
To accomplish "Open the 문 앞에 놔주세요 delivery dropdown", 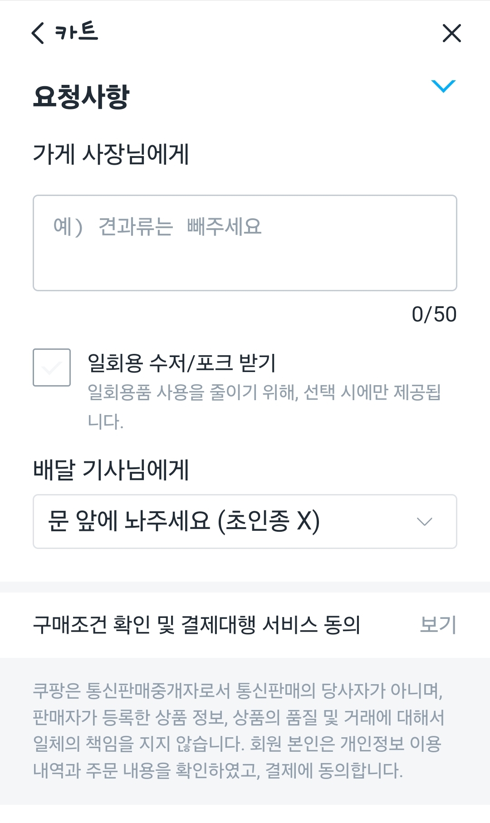I will pos(227,521).
